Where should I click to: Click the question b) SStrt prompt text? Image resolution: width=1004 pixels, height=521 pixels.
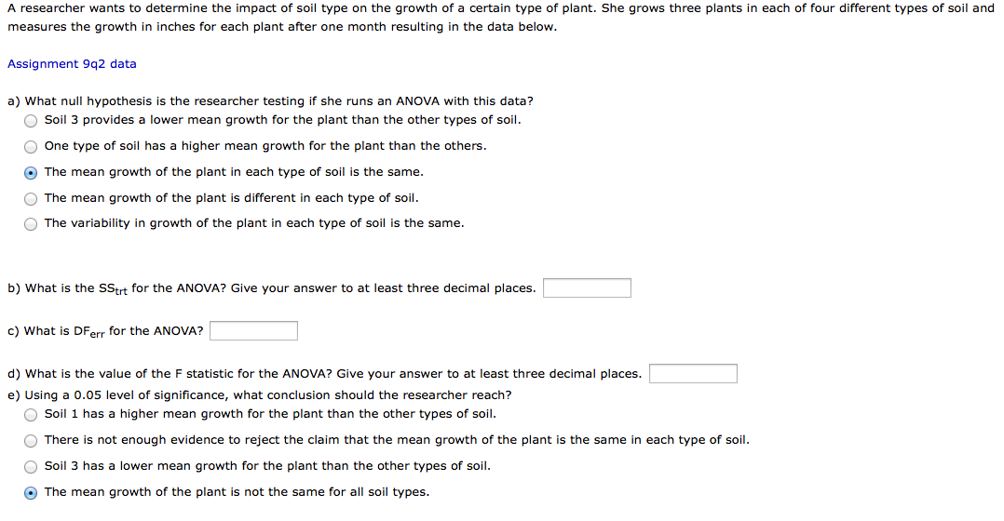click(272, 288)
